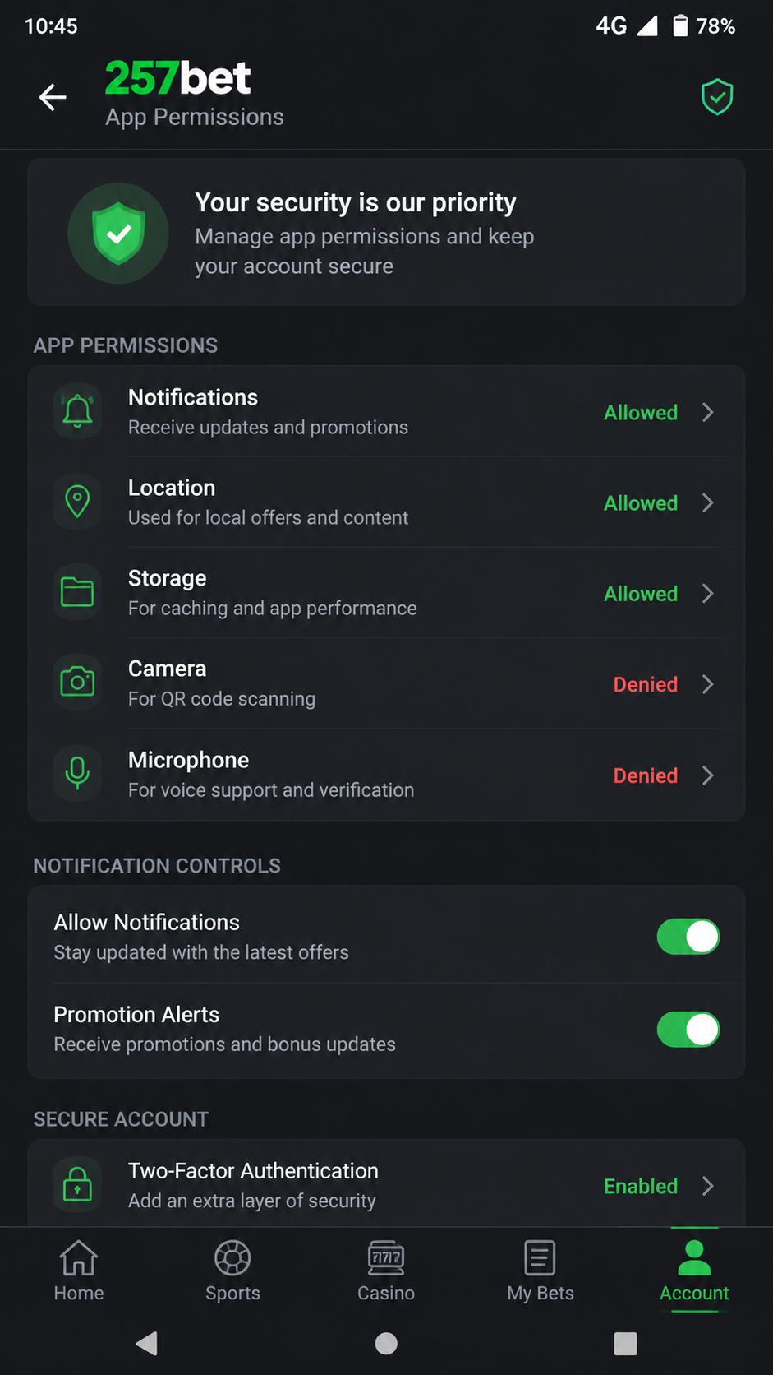Tap the Two-Factor Authentication lock icon

coord(77,1185)
